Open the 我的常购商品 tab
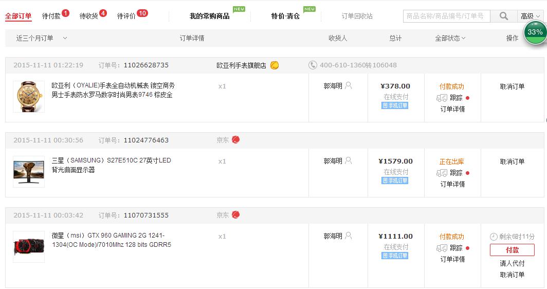The image size is (547, 289). pos(210,16)
